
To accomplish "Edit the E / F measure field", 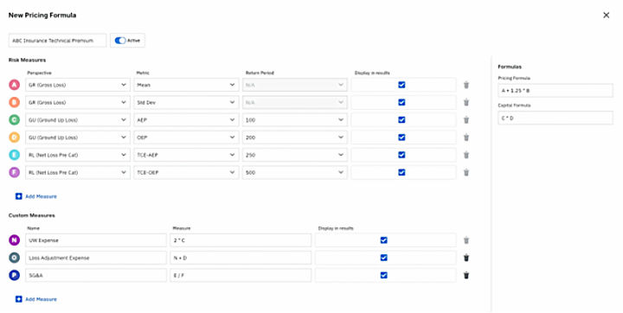I will 241,275.
